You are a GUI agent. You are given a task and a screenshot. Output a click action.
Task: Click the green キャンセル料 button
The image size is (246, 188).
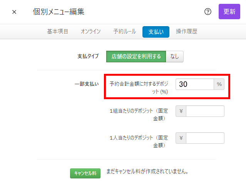[x=85, y=173]
